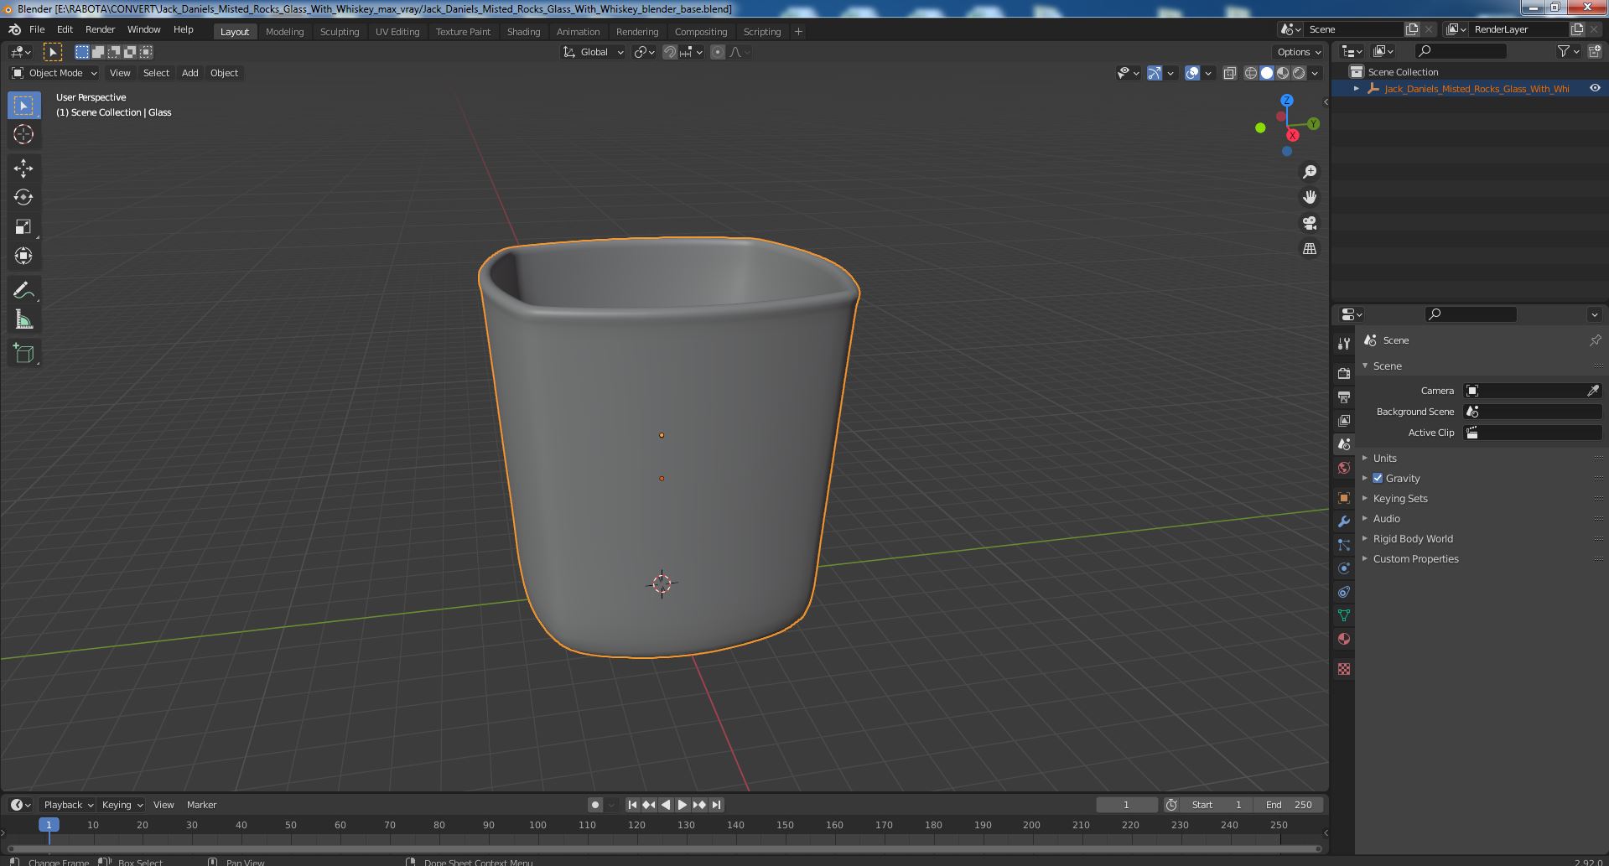Viewport: 1609px width, 866px height.
Task: Jump to the end frame button
Action: [x=716, y=805]
